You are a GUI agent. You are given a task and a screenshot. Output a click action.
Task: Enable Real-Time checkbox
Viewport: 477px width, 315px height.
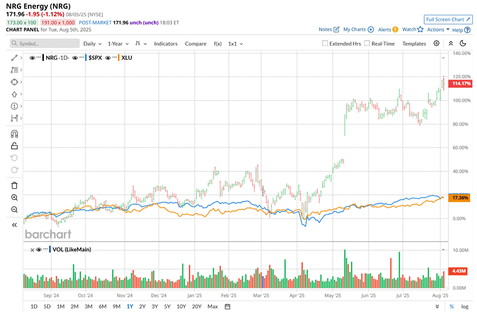tap(367, 43)
